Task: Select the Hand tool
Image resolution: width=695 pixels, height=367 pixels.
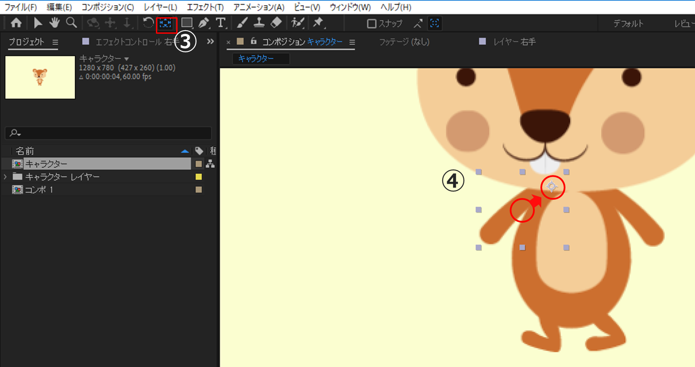Action: 54,23
